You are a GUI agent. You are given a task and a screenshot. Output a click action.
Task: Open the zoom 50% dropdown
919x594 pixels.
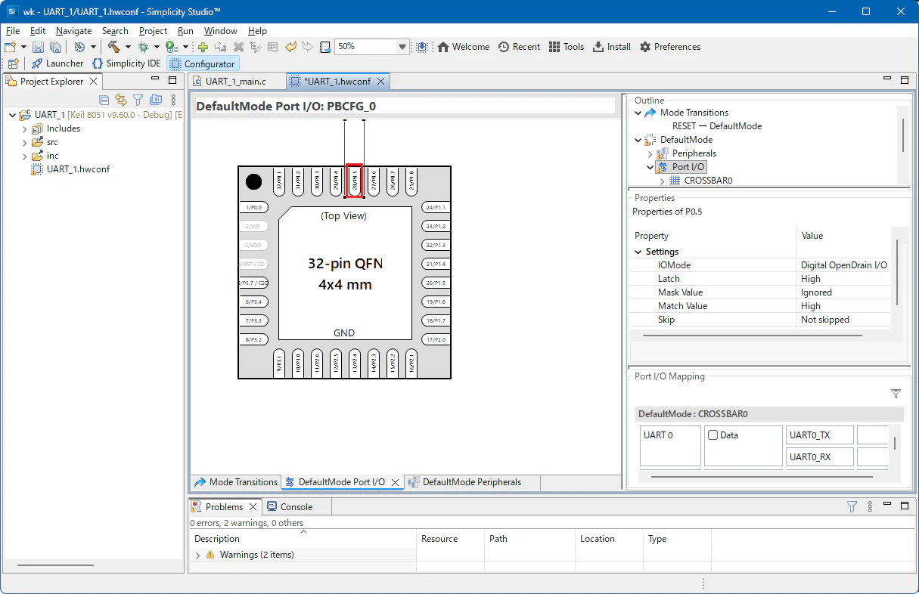402,47
